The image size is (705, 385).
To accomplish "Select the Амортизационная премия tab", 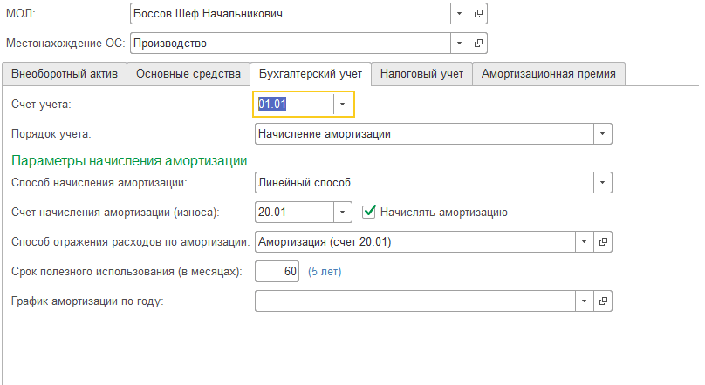I will pos(548,74).
